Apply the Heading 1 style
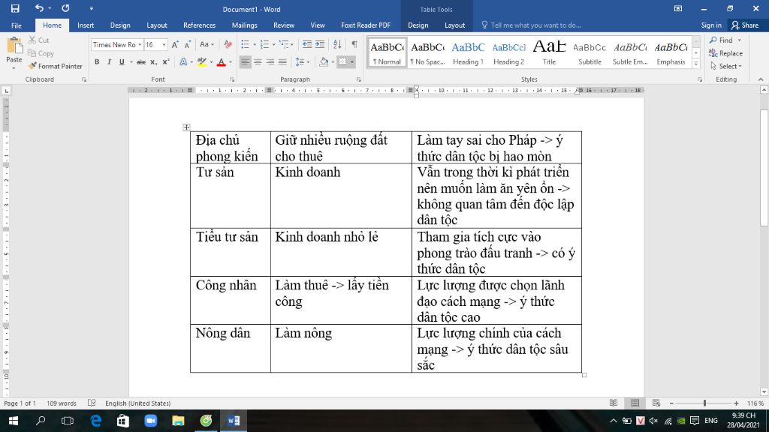The height and width of the screenshot is (432, 769). coord(468,52)
